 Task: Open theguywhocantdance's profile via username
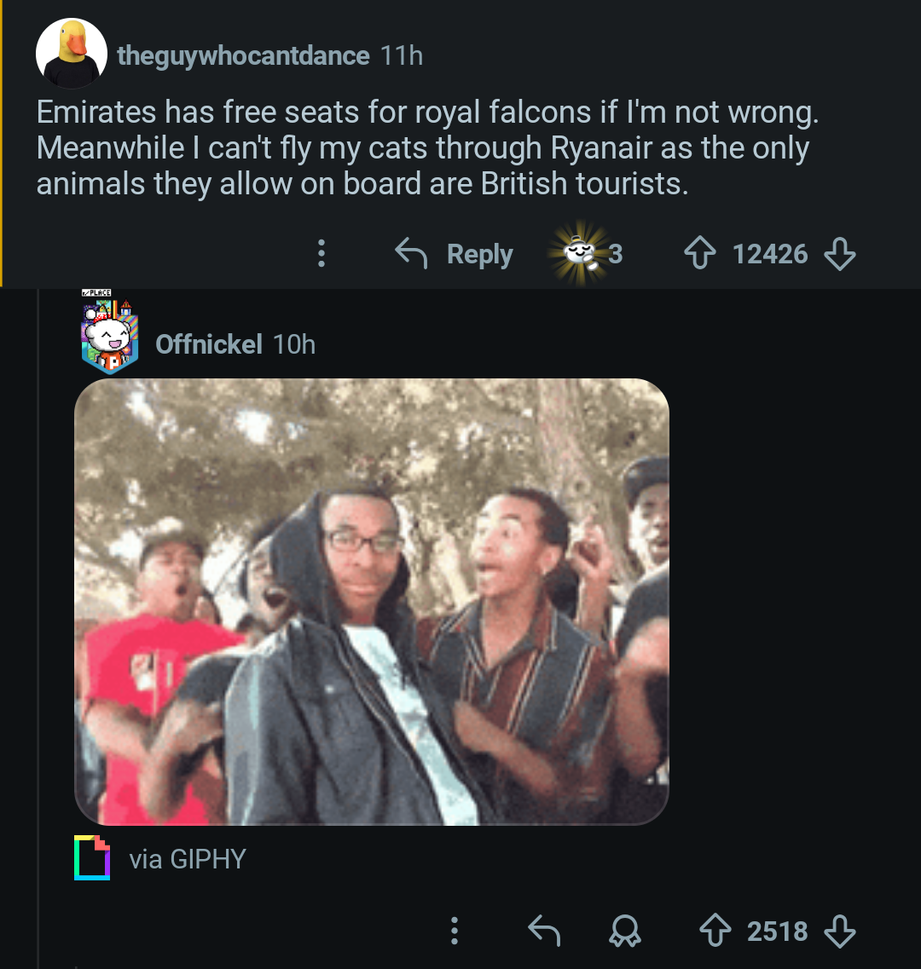tap(242, 55)
